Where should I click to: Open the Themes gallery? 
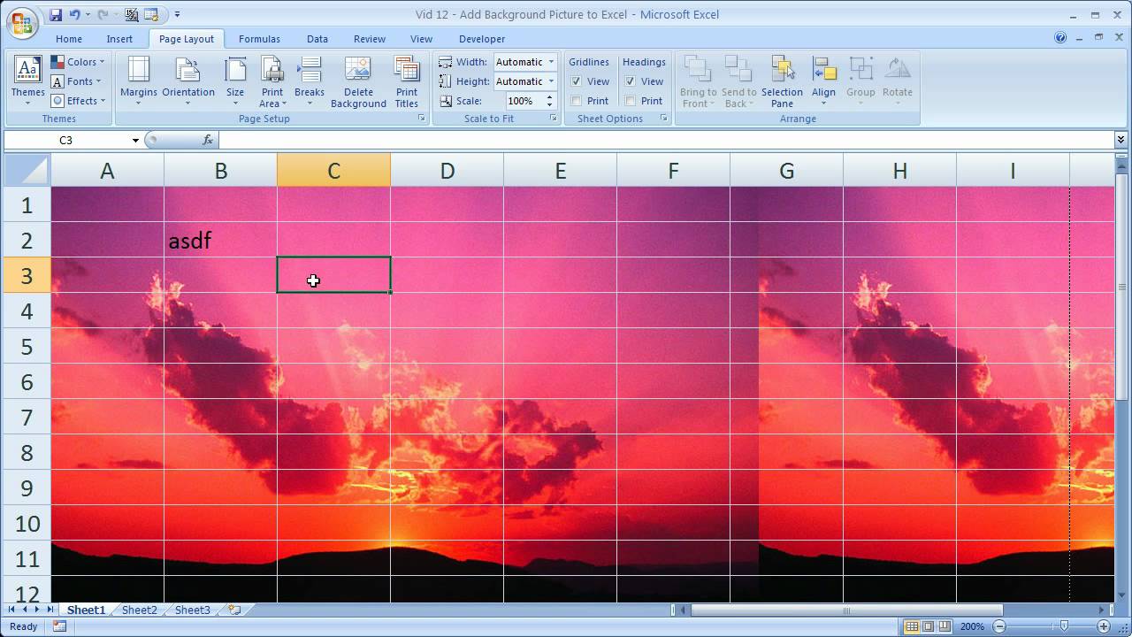27,81
